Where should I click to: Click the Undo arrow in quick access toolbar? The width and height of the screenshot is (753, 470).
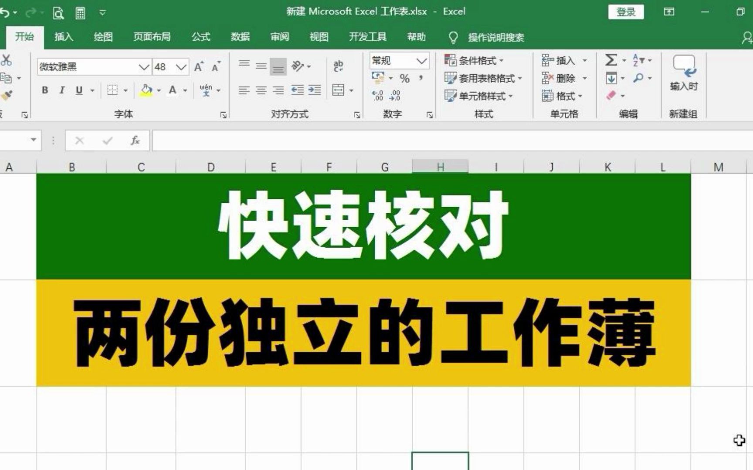point(4,13)
